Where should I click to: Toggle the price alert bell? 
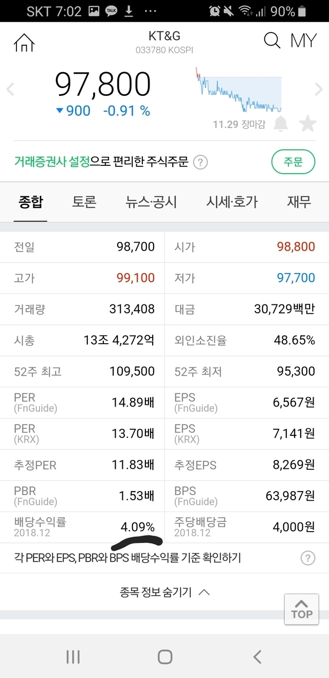(x=281, y=124)
